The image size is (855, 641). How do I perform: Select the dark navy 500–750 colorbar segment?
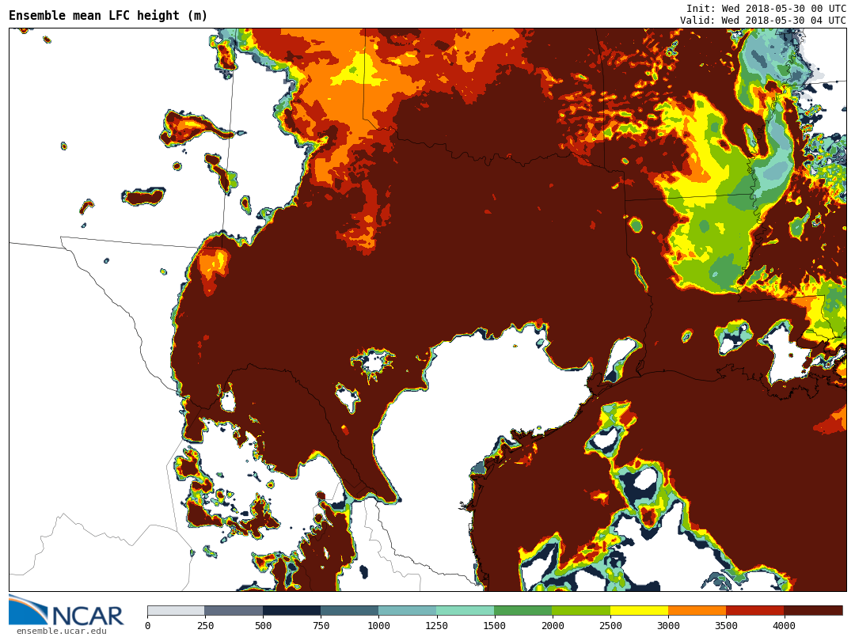[291, 611]
